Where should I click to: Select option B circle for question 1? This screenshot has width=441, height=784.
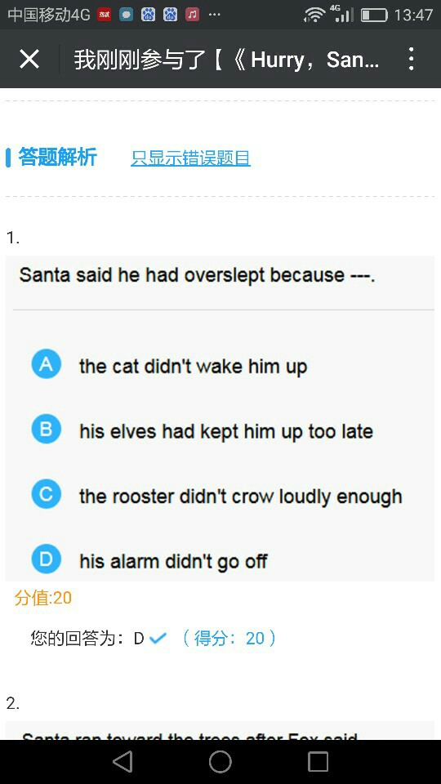click(46, 429)
